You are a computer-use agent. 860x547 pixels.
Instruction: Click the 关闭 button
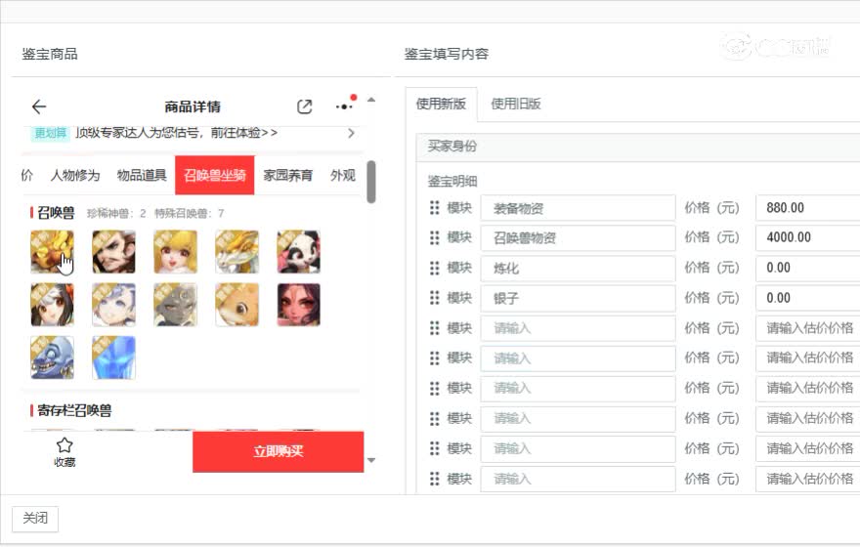coord(35,518)
